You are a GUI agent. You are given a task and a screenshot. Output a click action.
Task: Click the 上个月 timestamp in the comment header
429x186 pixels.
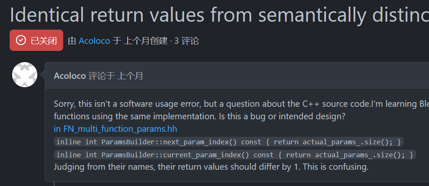coord(130,75)
